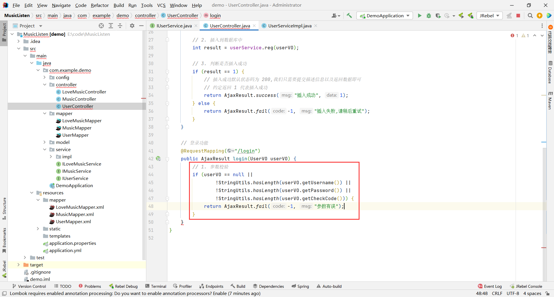Click the Select Opened File target icon
Screen dimensions: 554x297
click(101, 26)
